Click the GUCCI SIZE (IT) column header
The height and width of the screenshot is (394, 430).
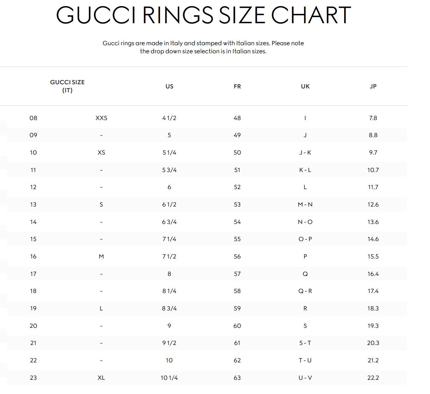pyautogui.click(x=67, y=86)
